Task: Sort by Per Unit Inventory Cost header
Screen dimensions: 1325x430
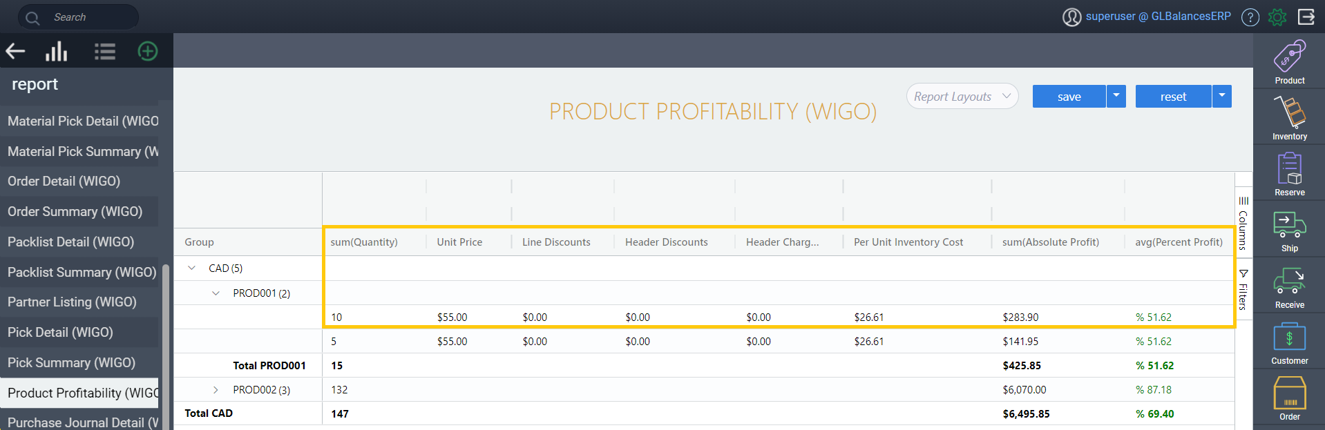Action: pyautogui.click(x=908, y=242)
